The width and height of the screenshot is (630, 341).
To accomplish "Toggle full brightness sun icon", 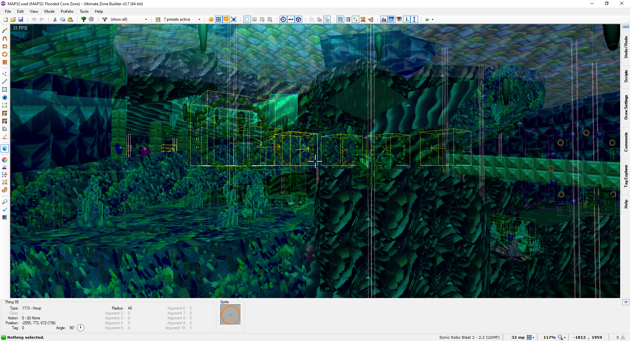I will tap(211, 19).
